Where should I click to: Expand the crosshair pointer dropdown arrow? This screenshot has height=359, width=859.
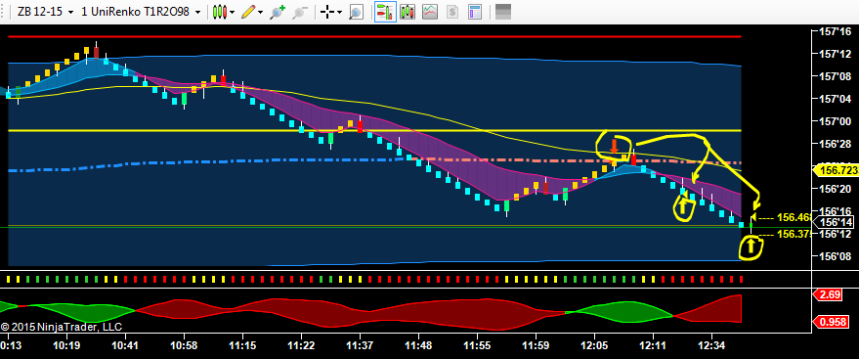coord(340,12)
